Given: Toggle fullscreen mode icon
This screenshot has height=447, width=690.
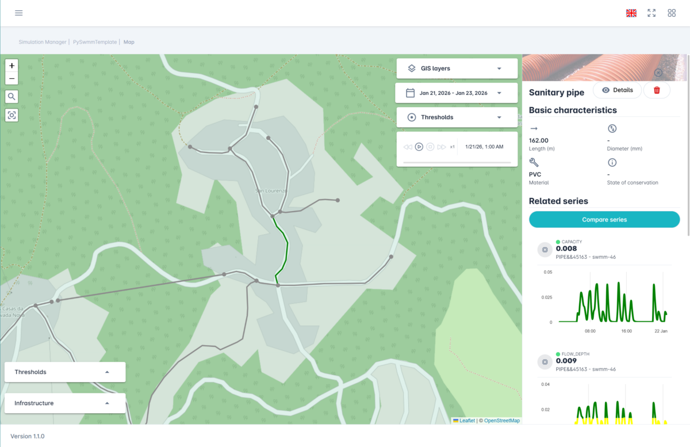Looking at the screenshot, I should [x=651, y=13].
